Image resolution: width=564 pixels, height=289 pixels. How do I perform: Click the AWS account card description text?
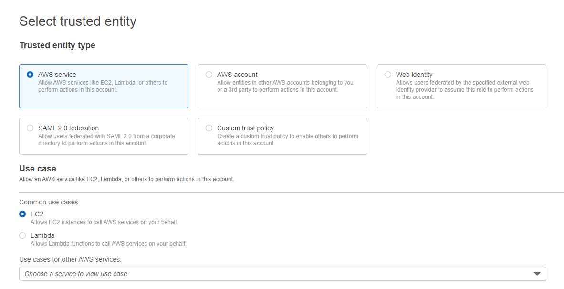[x=285, y=86]
